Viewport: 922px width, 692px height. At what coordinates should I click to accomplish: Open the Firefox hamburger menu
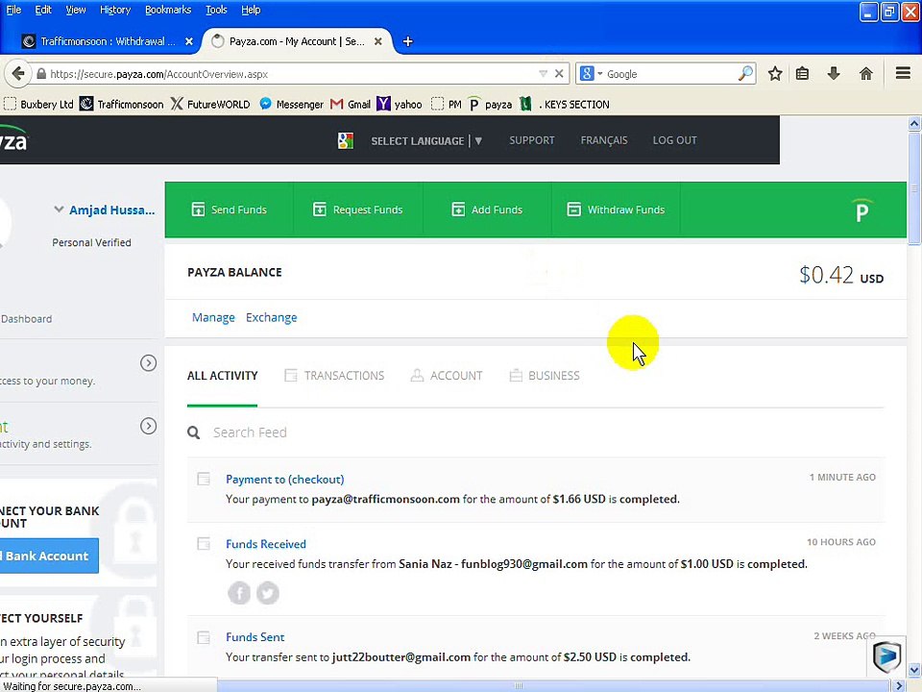pyautogui.click(x=903, y=73)
